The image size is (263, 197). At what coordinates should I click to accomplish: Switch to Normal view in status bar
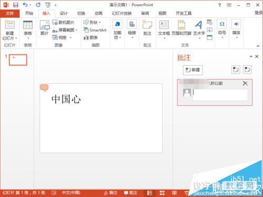(x=149, y=193)
